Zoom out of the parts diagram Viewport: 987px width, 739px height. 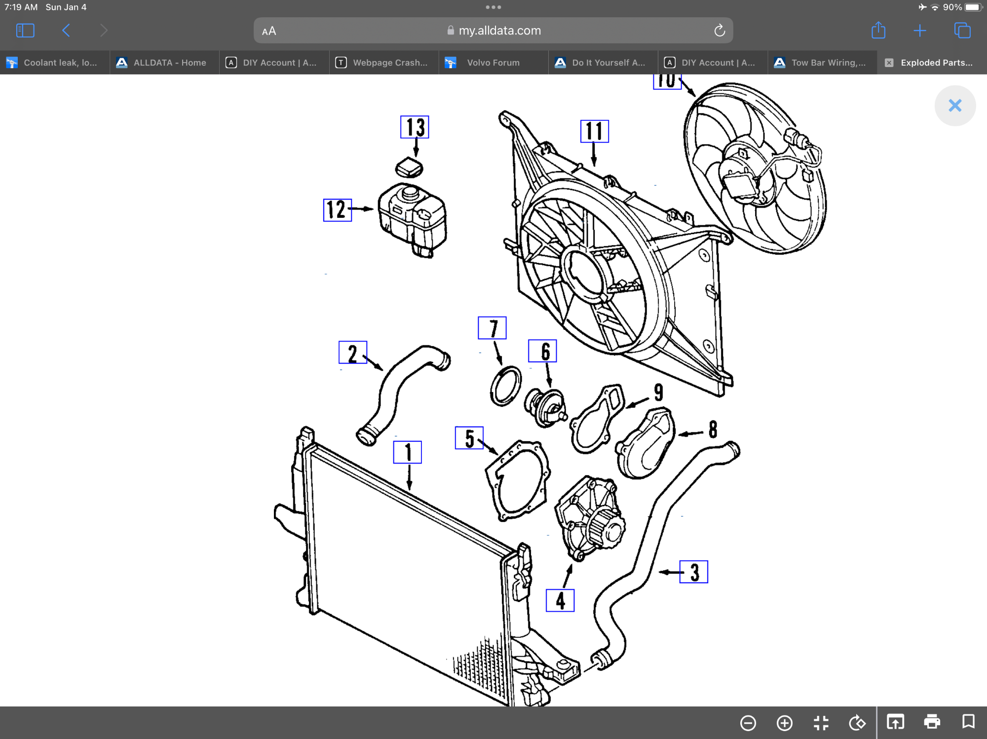point(748,723)
